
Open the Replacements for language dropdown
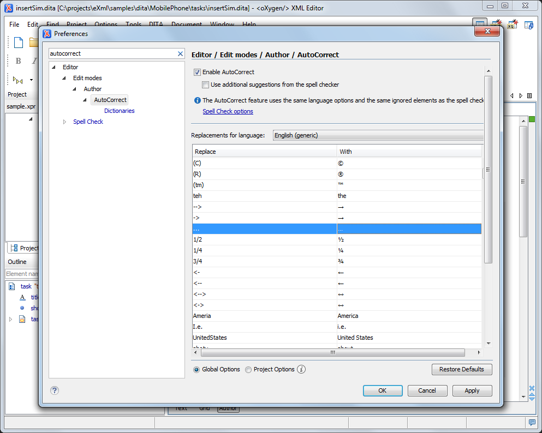tap(378, 135)
